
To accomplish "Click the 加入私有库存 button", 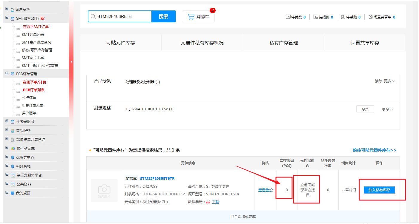I will (x=379, y=190).
